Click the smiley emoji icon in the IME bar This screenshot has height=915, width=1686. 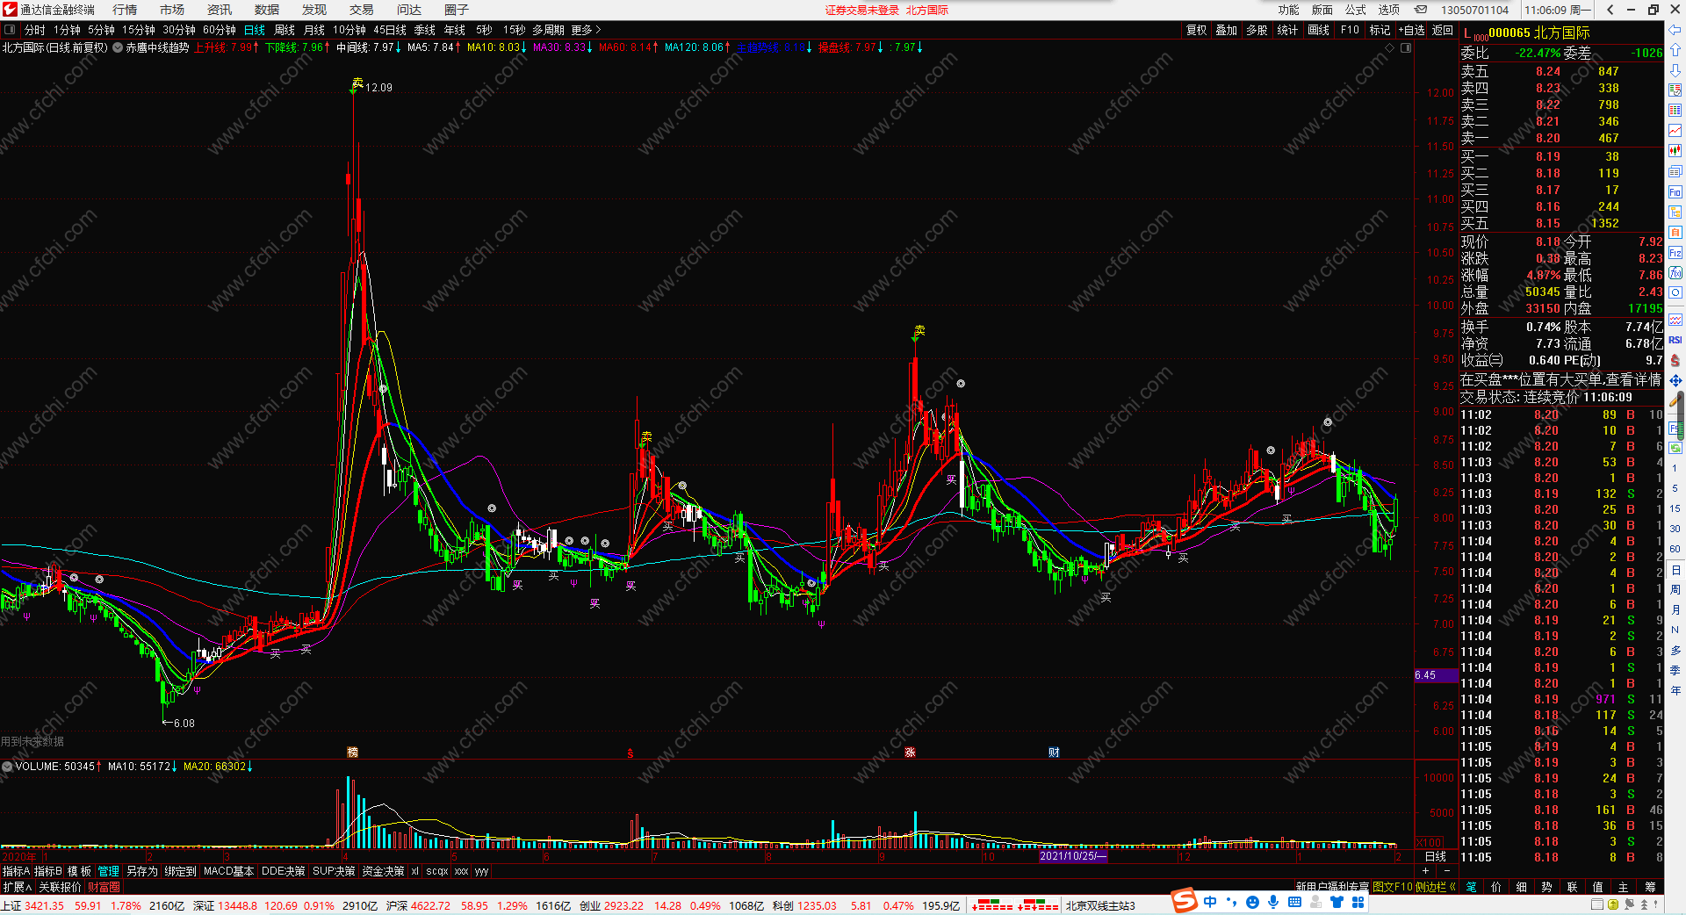click(x=1252, y=902)
